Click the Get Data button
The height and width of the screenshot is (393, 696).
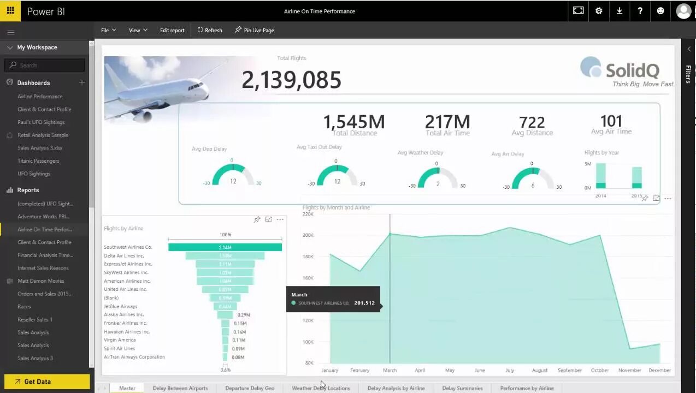pos(47,382)
